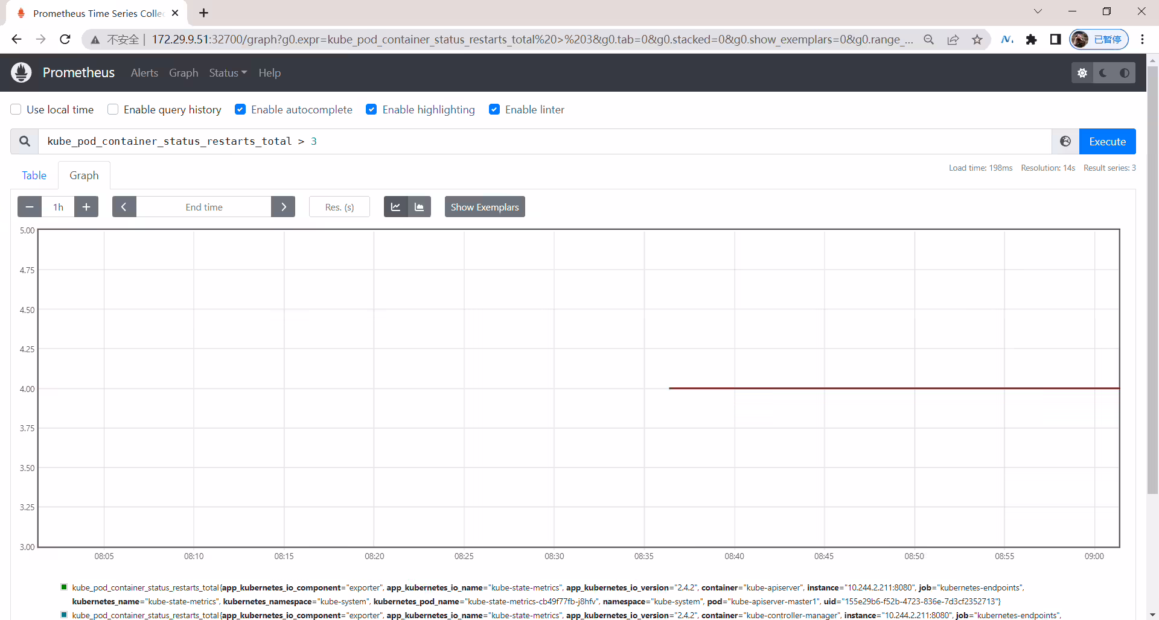Click the red series line at 4.00
Screen dimensions: 1159x620
click(x=893, y=388)
